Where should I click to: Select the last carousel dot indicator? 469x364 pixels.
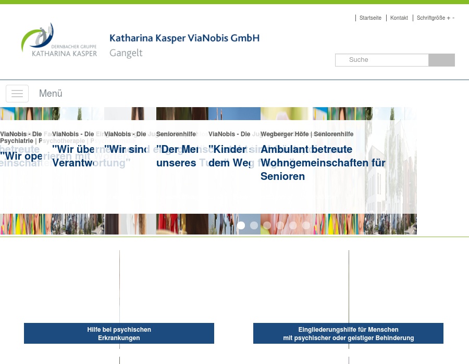306,225
